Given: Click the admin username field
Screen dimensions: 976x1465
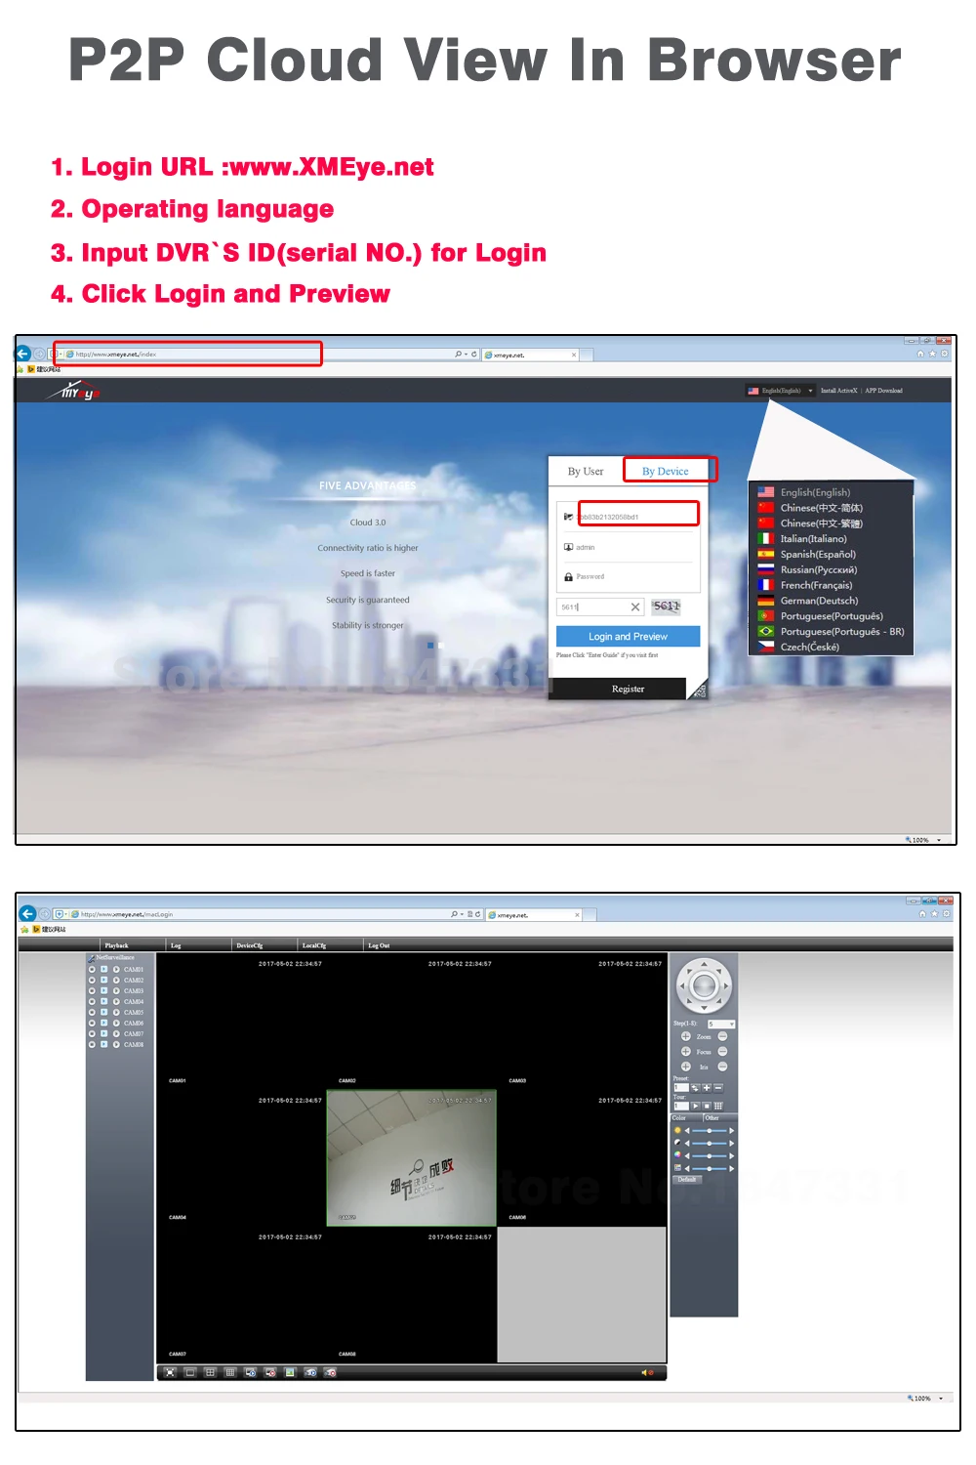Looking at the screenshot, I should (628, 547).
